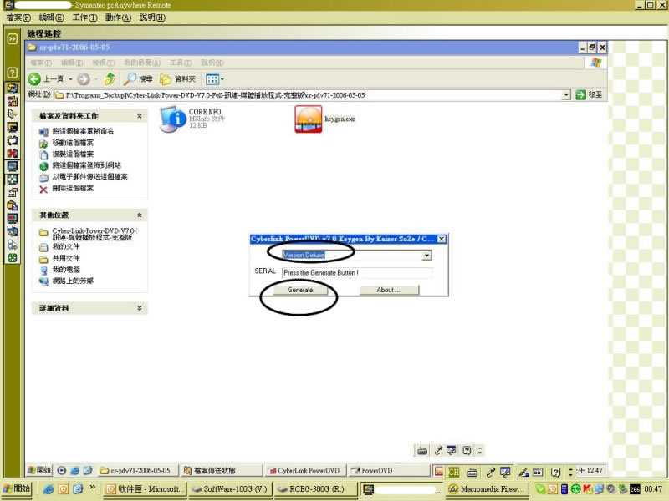
Task: Go back using the 上一頁 button
Action: tap(46, 78)
